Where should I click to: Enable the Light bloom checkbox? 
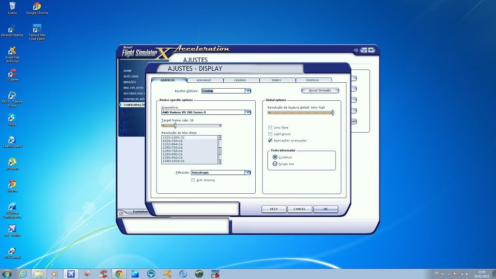(x=270, y=134)
